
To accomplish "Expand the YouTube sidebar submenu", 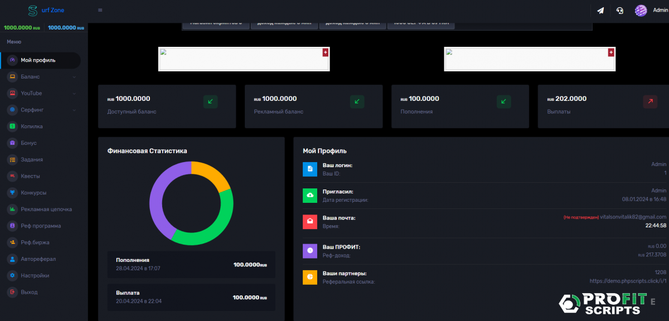I will (x=74, y=94).
